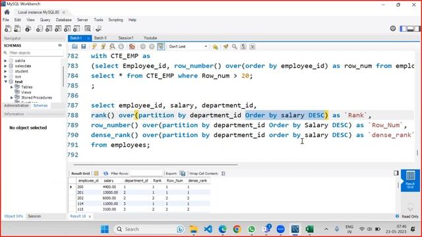Expand the sys schema
422x237 pixels.
[5, 76]
